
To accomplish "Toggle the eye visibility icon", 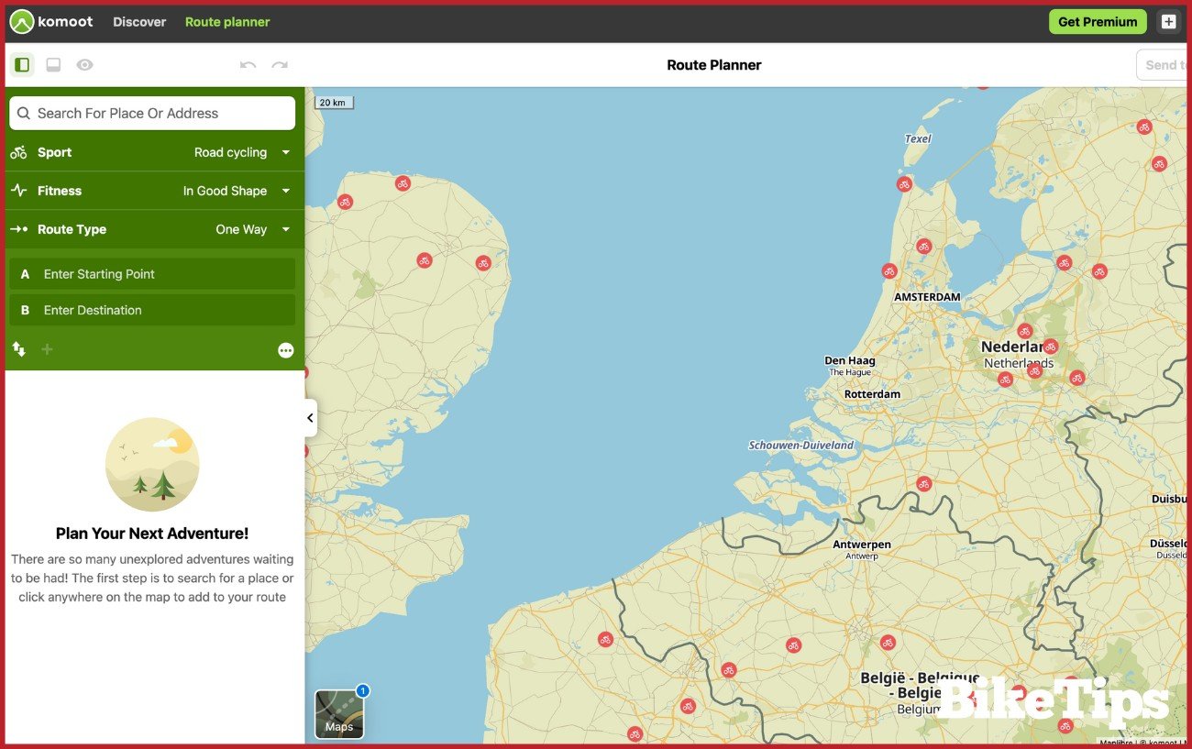I will 84,65.
